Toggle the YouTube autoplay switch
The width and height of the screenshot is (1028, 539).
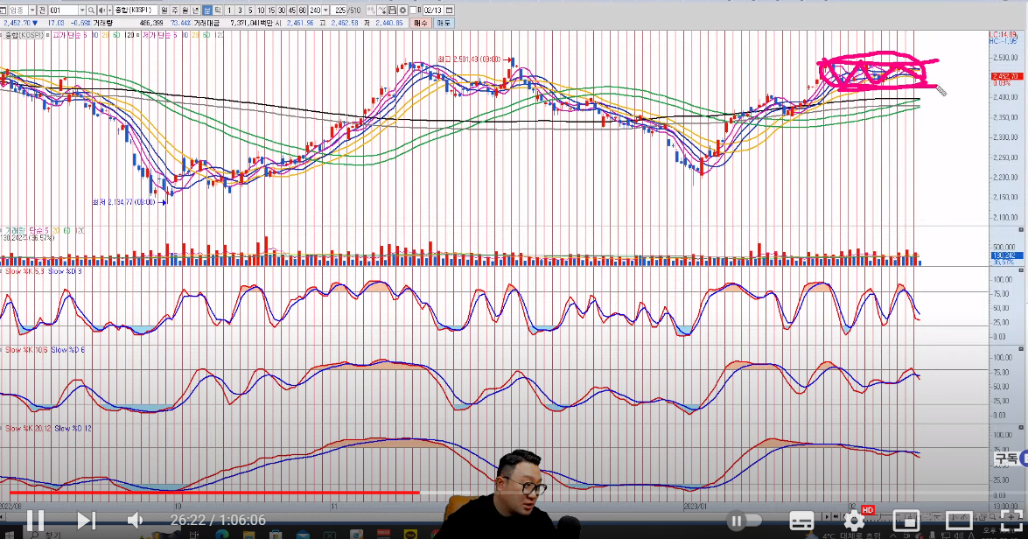[x=745, y=521]
